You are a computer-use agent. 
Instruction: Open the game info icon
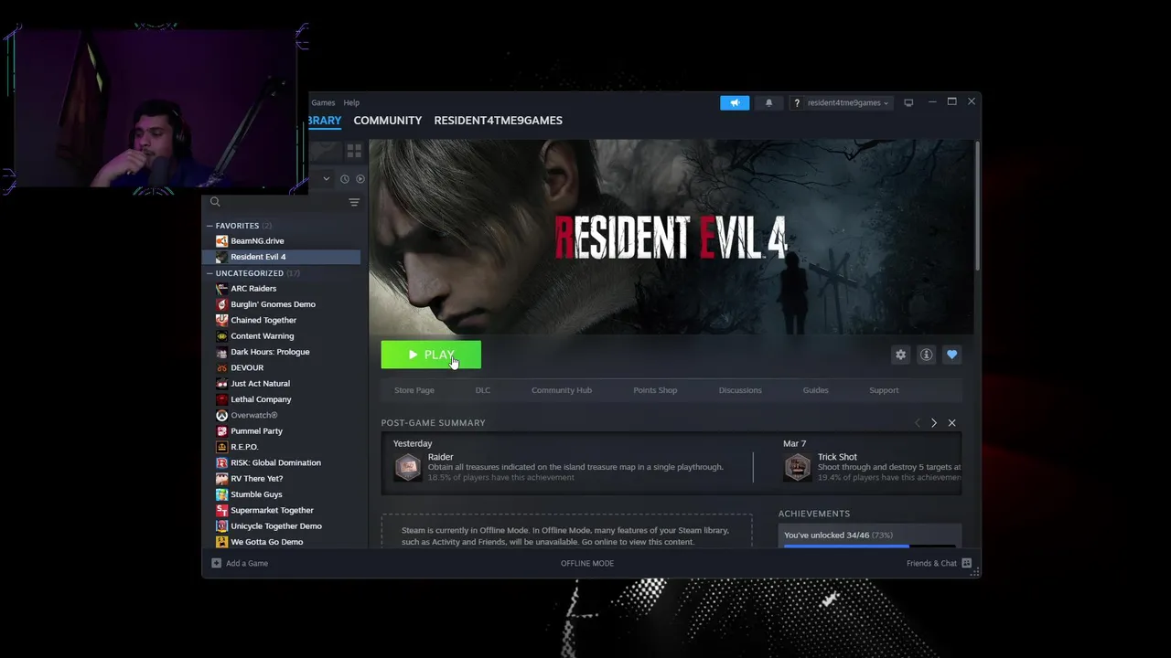926,355
